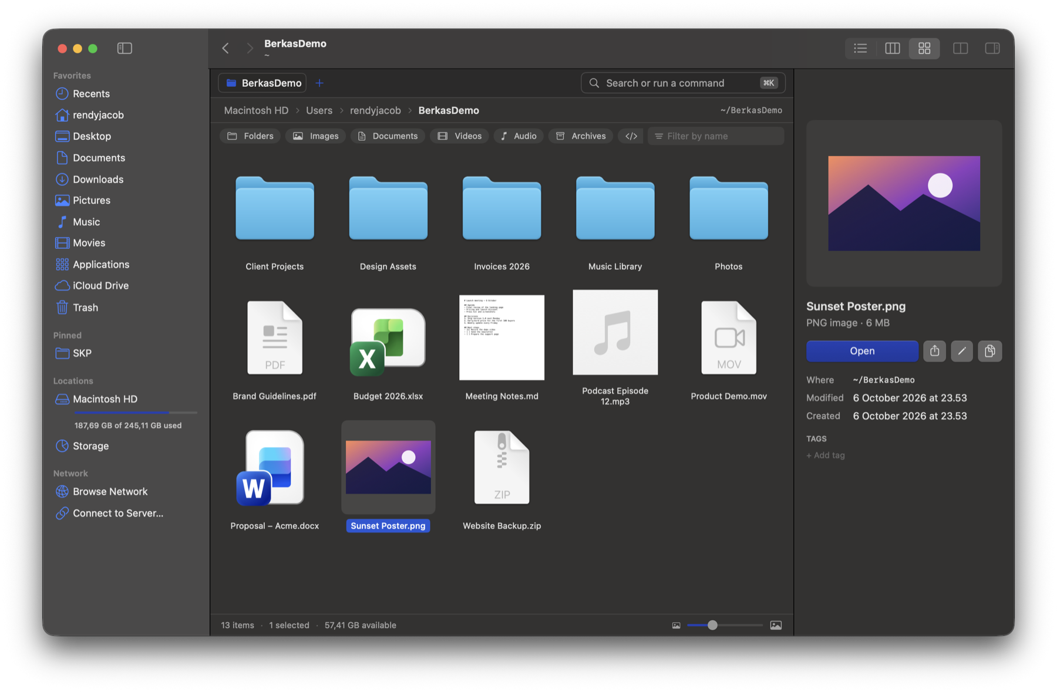Click the Open button in the preview panel

pyautogui.click(x=862, y=351)
